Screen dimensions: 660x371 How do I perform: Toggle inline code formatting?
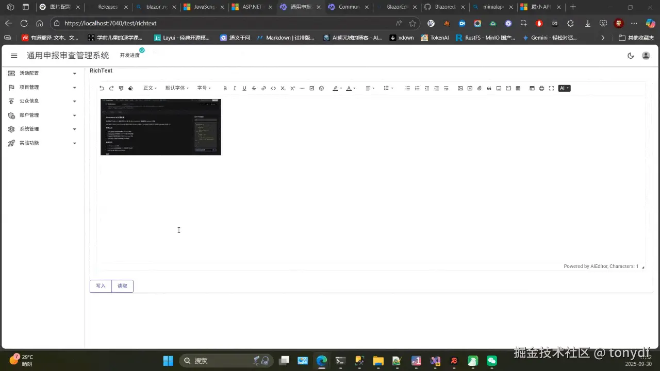pos(273,88)
